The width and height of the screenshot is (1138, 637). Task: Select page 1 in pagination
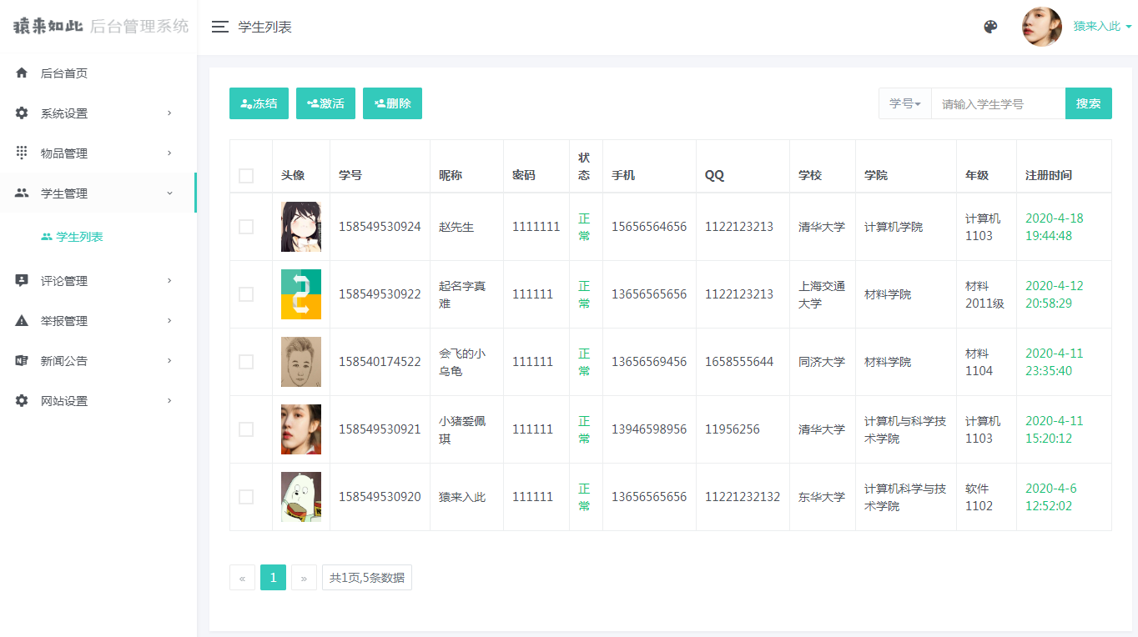(273, 578)
